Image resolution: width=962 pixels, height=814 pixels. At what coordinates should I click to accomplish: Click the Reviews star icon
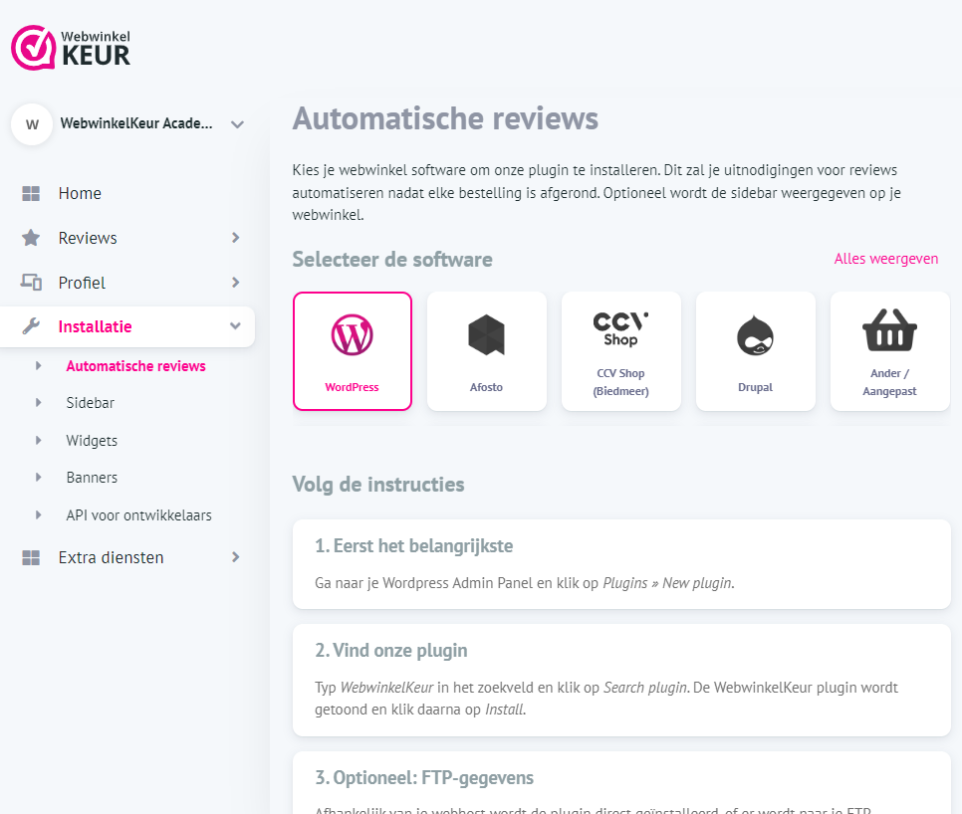pyautogui.click(x=31, y=238)
